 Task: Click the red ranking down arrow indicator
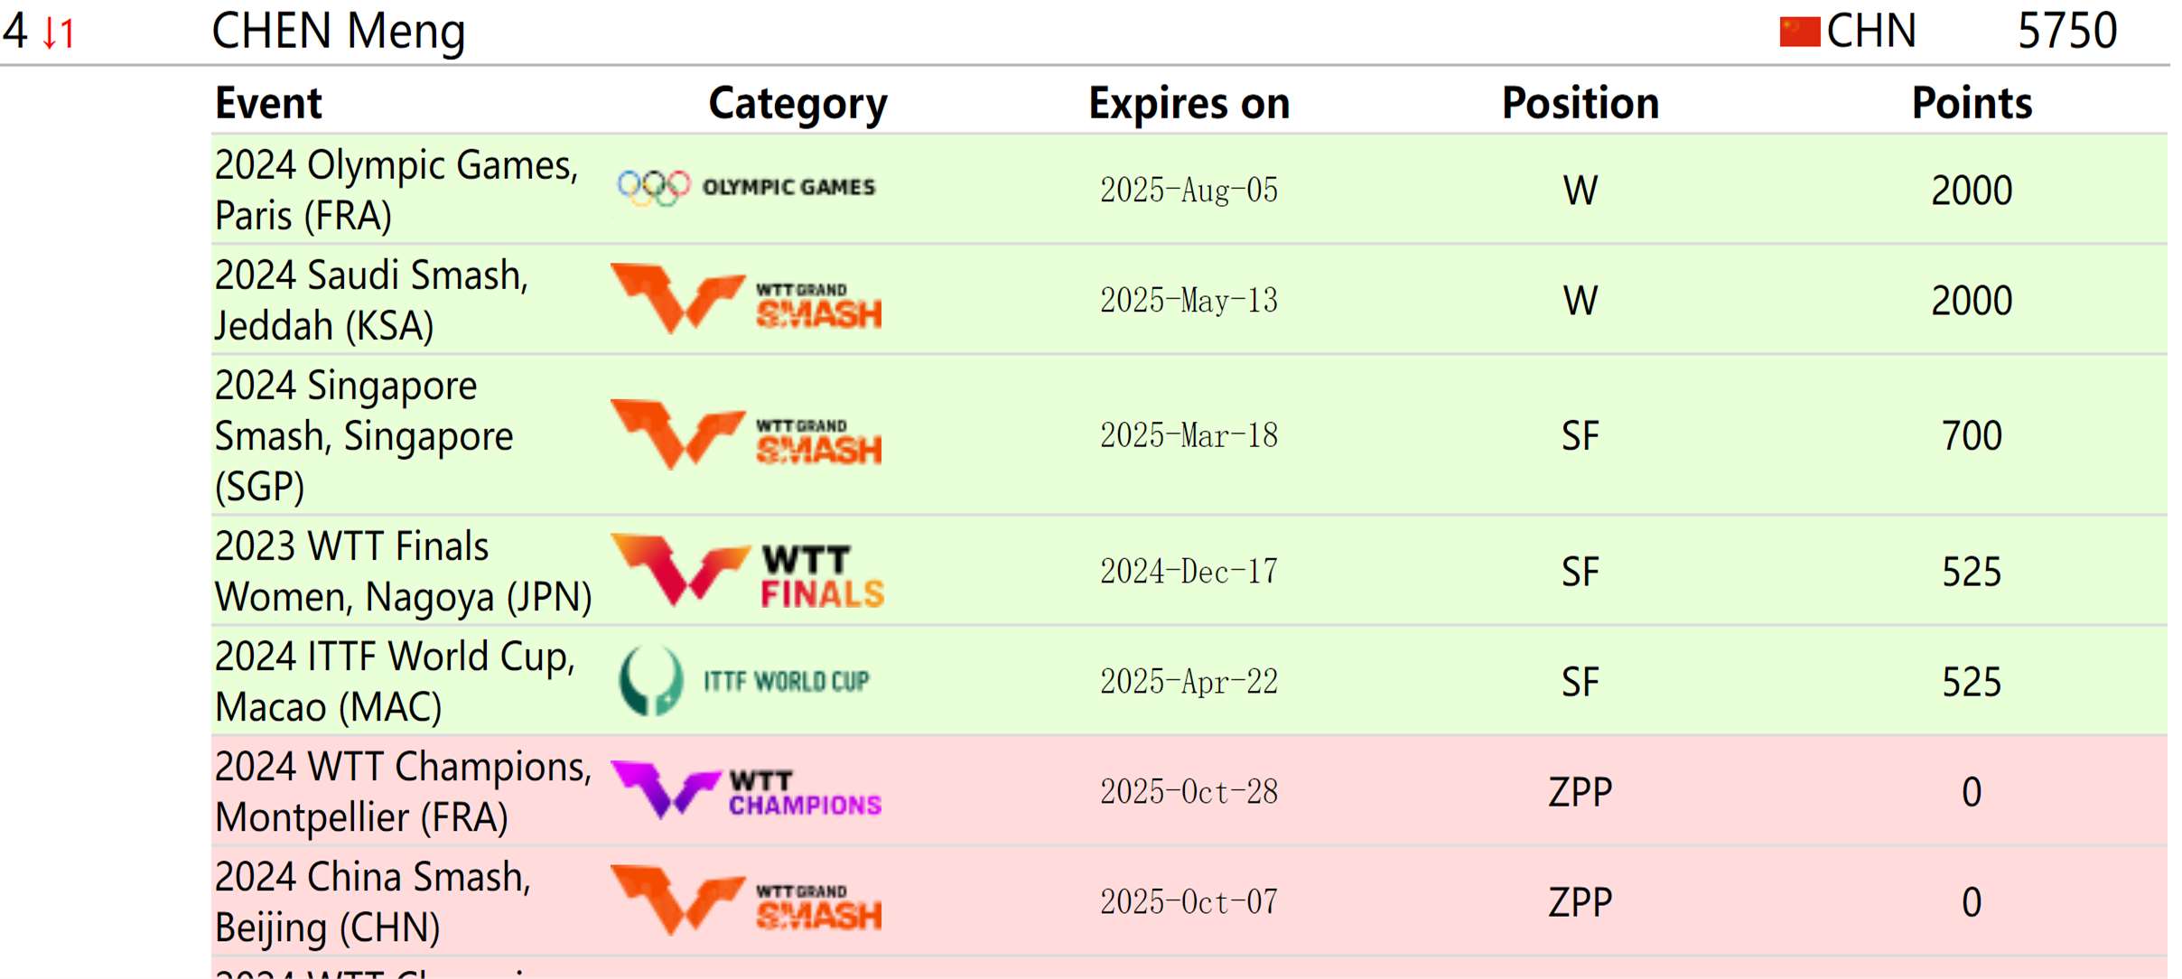coord(58,33)
